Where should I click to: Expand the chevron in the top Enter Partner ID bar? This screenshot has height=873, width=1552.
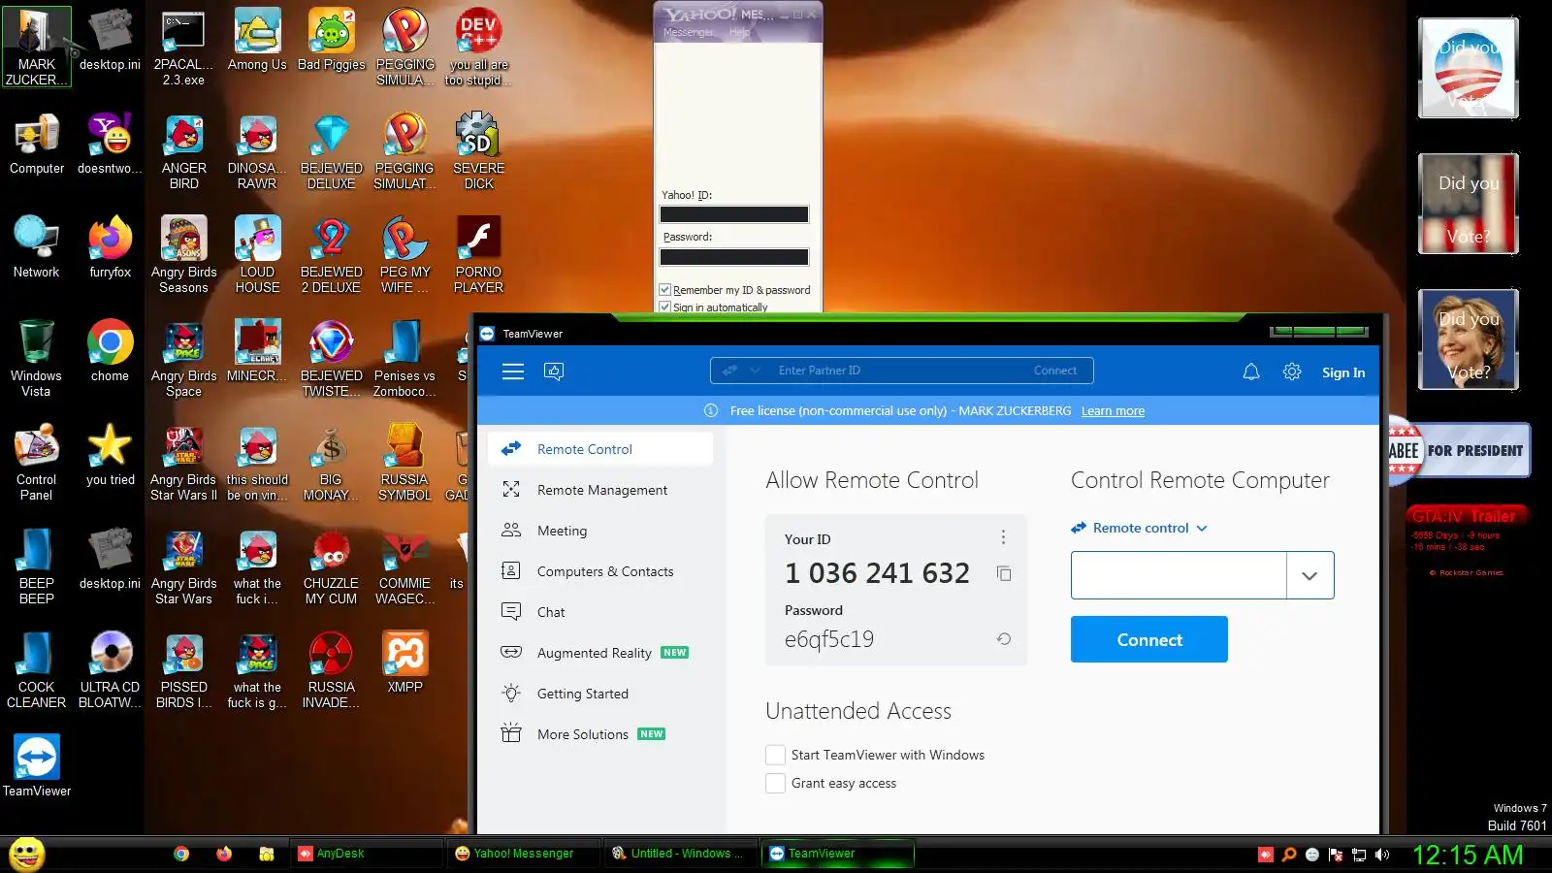click(x=756, y=371)
